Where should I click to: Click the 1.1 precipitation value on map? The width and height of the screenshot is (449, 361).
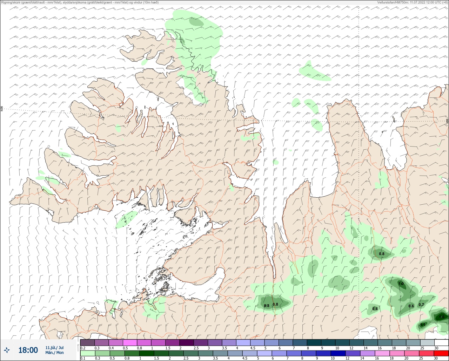tap(423, 325)
